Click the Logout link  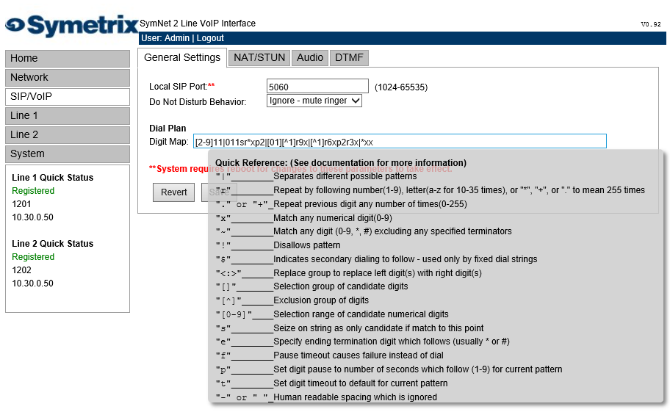point(210,38)
